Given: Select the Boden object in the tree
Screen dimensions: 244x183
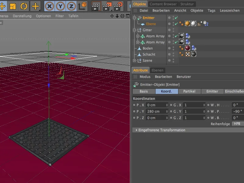Looking at the screenshot, I should click(148, 48).
